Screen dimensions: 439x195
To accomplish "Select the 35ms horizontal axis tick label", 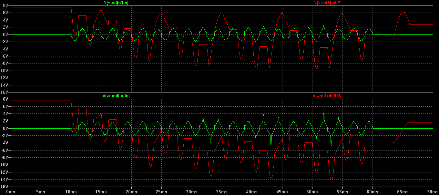I will click(x=222, y=192).
